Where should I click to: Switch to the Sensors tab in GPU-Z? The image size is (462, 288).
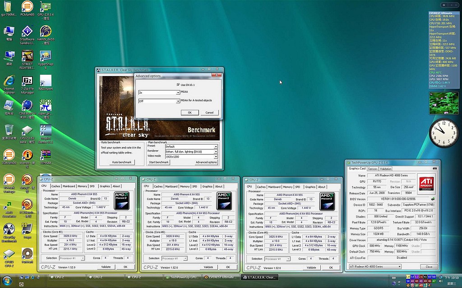pos(373,169)
